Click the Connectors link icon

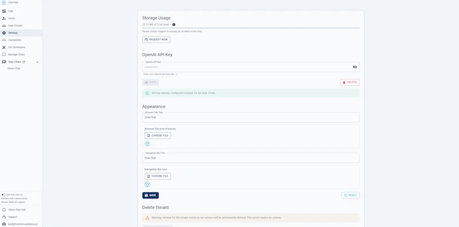(4, 40)
